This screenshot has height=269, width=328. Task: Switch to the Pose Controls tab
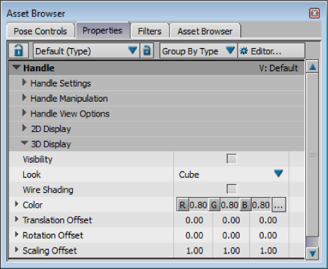(40, 31)
